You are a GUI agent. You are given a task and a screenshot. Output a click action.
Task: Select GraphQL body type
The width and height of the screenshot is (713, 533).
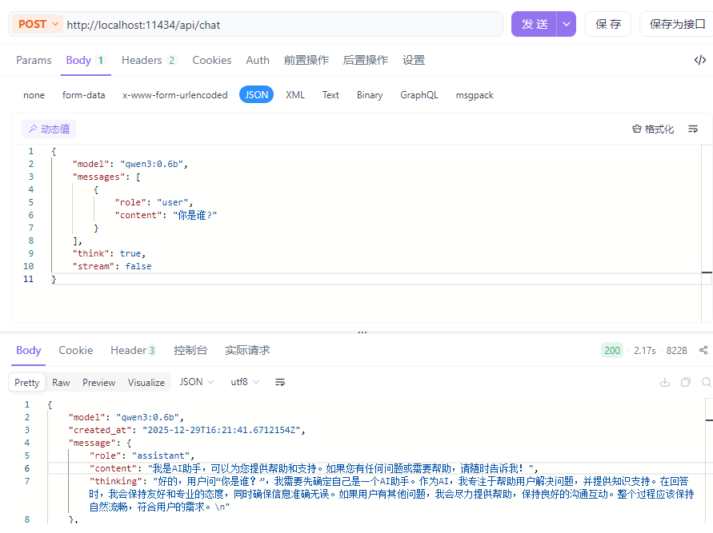pos(419,95)
